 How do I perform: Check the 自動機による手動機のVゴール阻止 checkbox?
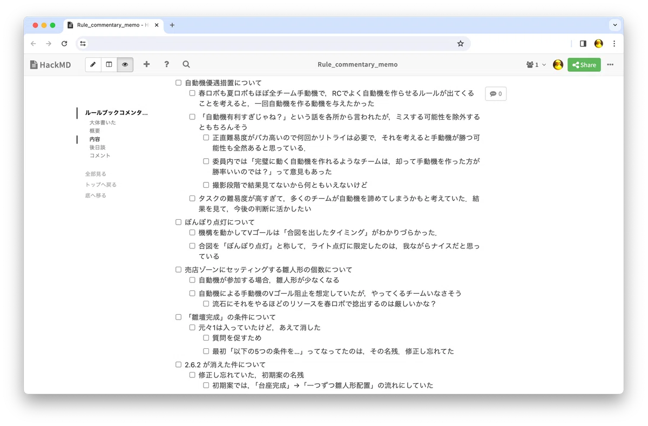pos(192,293)
